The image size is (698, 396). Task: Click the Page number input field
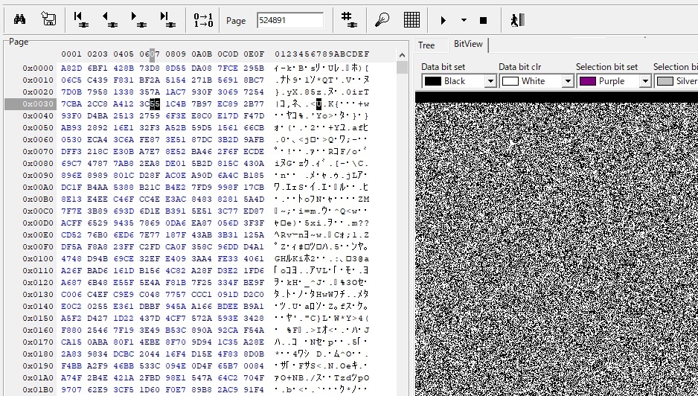pos(290,21)
